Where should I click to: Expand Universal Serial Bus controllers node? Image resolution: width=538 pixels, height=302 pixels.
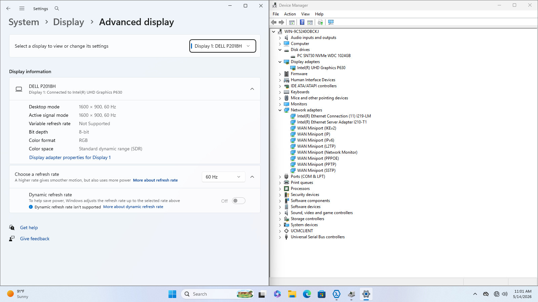pyautogui.click(x=280, y=237)
